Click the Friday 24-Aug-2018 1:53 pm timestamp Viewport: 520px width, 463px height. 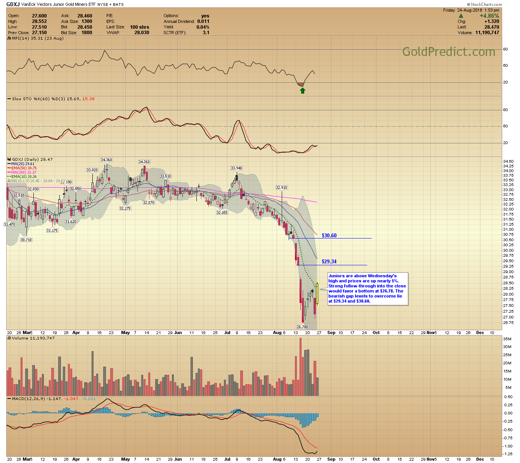tap(471, 10)
